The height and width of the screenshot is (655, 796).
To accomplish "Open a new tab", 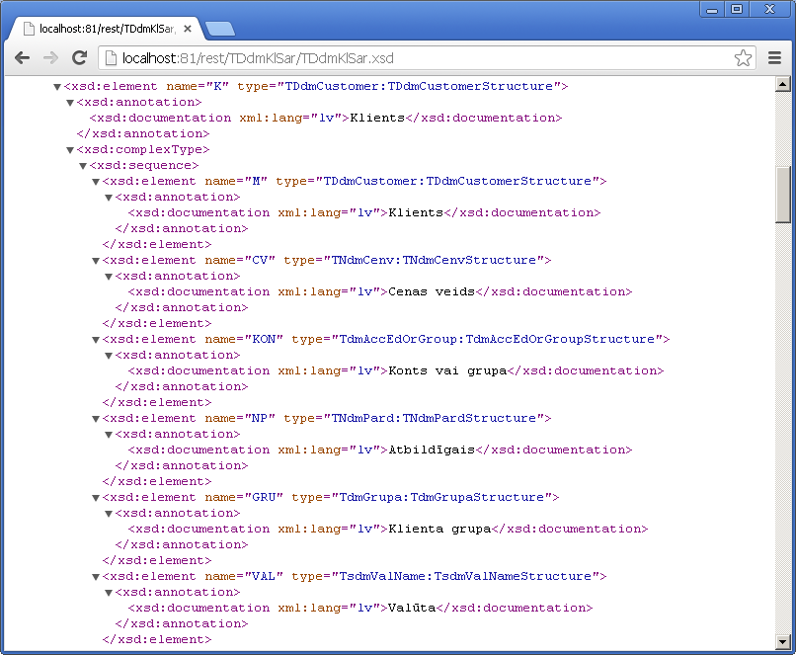I will pyautogui.click(x=220, y=29).
